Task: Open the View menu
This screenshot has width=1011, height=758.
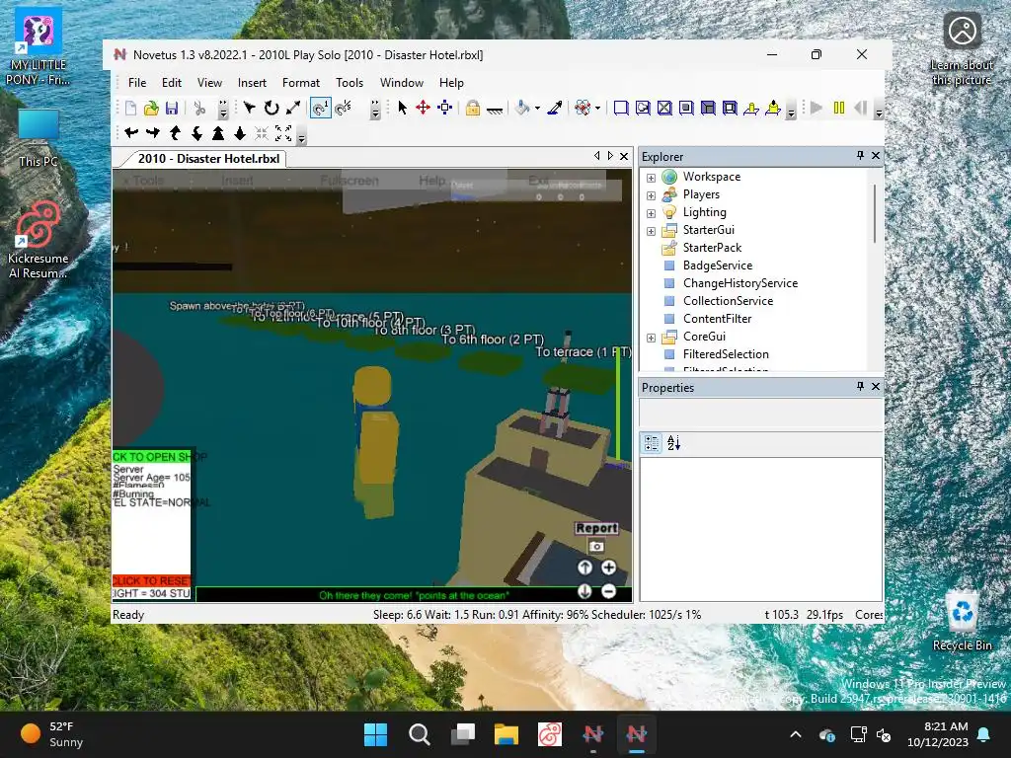Action: (209, 83)
